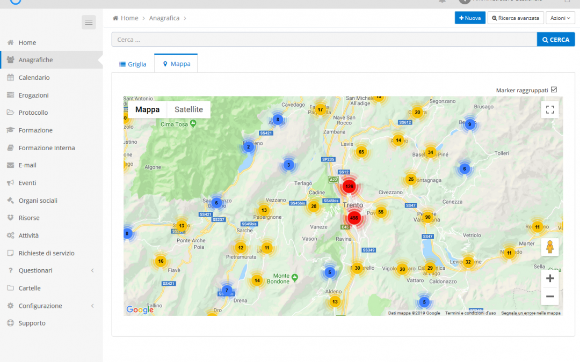Viewport: 580px width, 362px height.
Task: Click the blue 7 cluster marker
Action: (x=227, y=290)
